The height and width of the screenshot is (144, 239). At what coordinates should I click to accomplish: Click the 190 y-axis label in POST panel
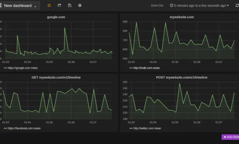[x=125, y=119]
